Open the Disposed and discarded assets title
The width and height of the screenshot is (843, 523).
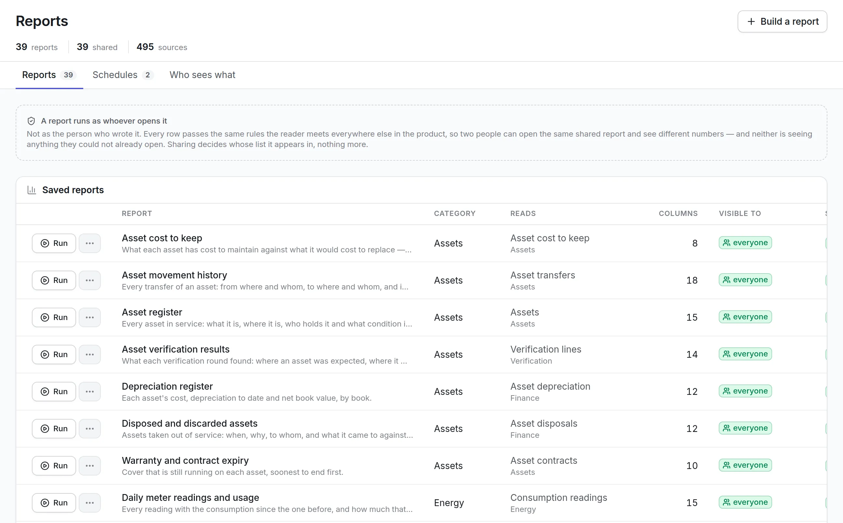(190, 423)
